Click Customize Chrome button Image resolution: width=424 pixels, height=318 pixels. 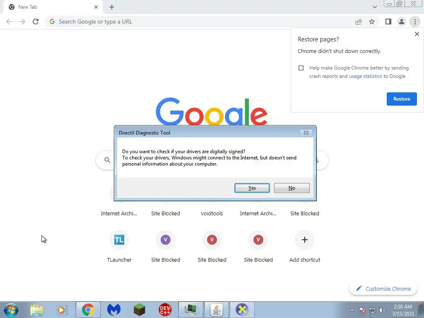point(384,289)
